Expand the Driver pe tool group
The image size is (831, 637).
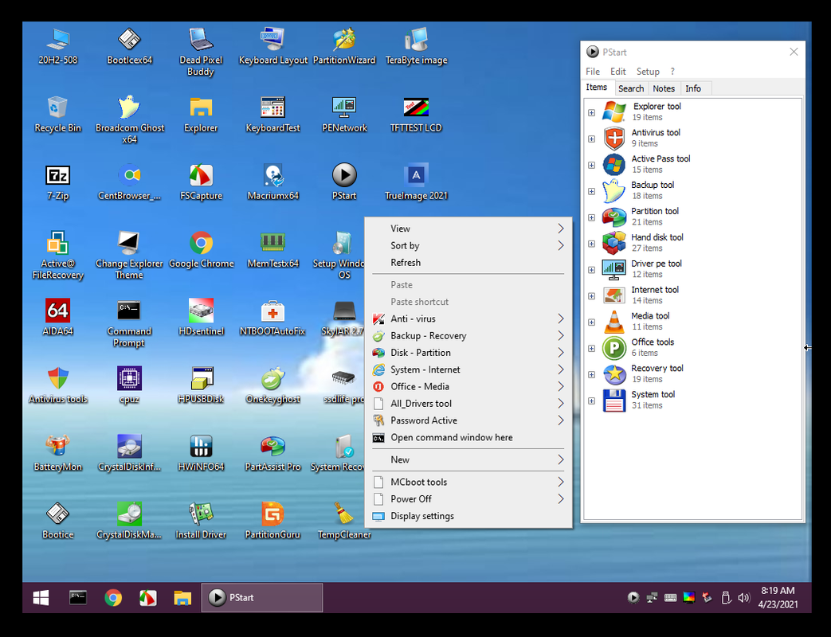591,270
